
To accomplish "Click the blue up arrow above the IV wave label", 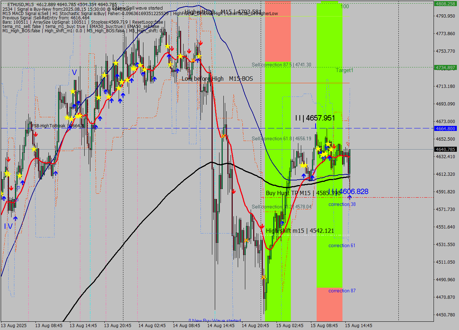I will 15,218.
